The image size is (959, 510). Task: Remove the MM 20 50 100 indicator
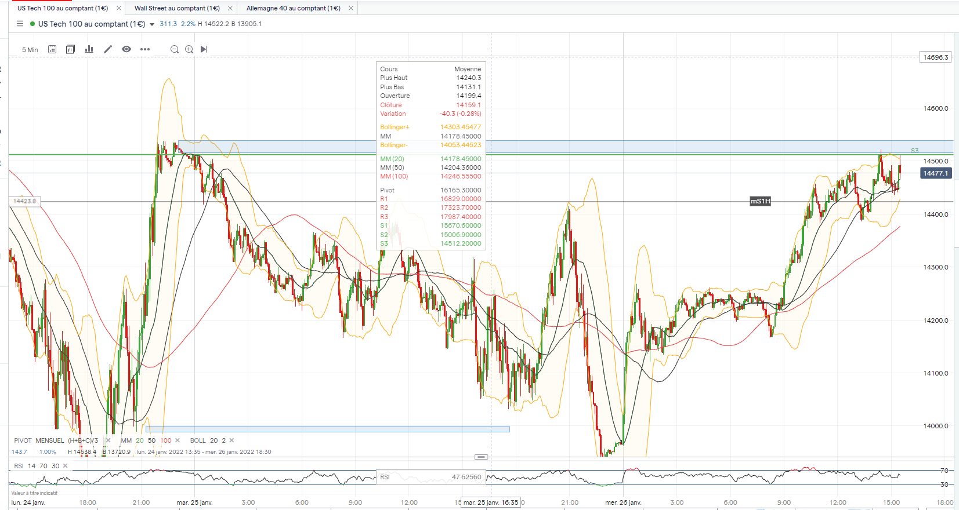click(178, 440)
